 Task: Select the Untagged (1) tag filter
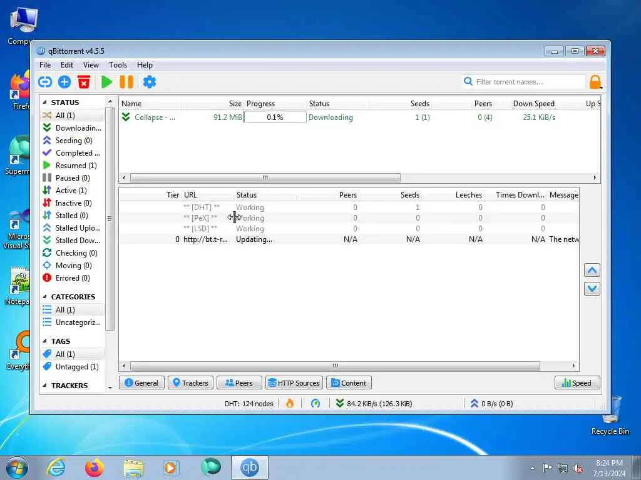72,367
